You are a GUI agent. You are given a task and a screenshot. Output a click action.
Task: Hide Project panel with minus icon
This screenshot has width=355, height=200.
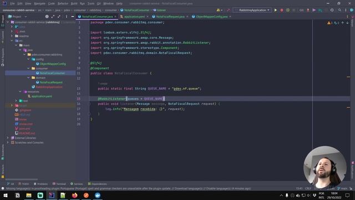coord(73,17)
